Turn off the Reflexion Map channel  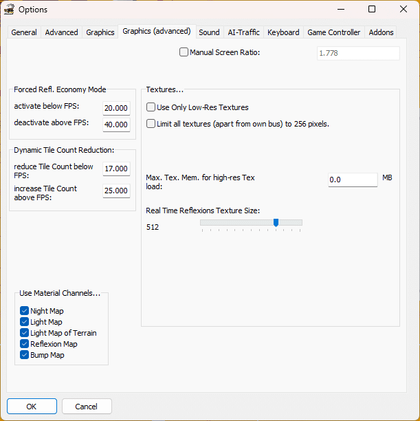pyautogui.click(x=25, y=344)
